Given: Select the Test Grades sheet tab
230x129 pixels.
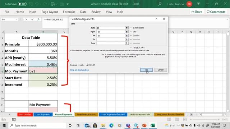Looking at the screenshot, I should click(25, 114).
